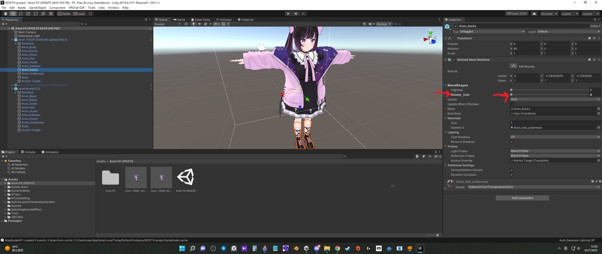The width and height of the screenshot is (602, 254).
Task: Open Steam from the taskbar
Action: click(x=348, y=248)
